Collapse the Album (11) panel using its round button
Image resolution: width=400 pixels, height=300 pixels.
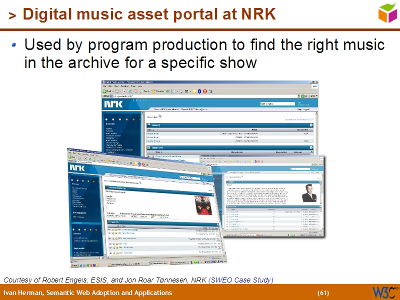coord(311,147)
